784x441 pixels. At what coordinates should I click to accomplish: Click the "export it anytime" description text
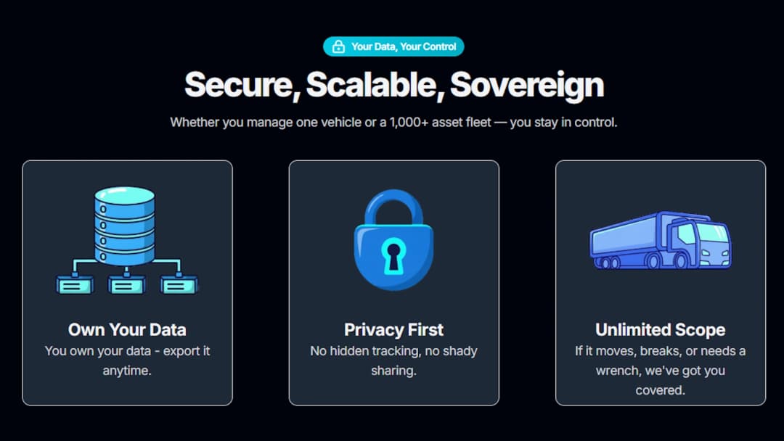[x=127, y=360]
